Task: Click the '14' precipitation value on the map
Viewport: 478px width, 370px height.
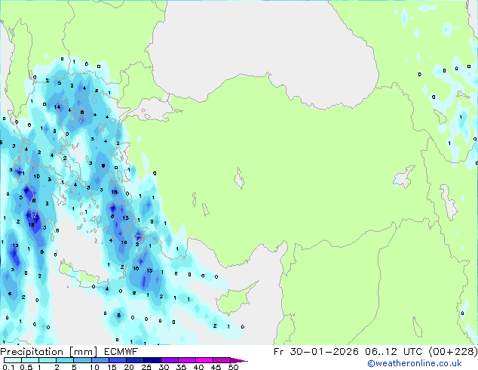Action: pos(57,107)
